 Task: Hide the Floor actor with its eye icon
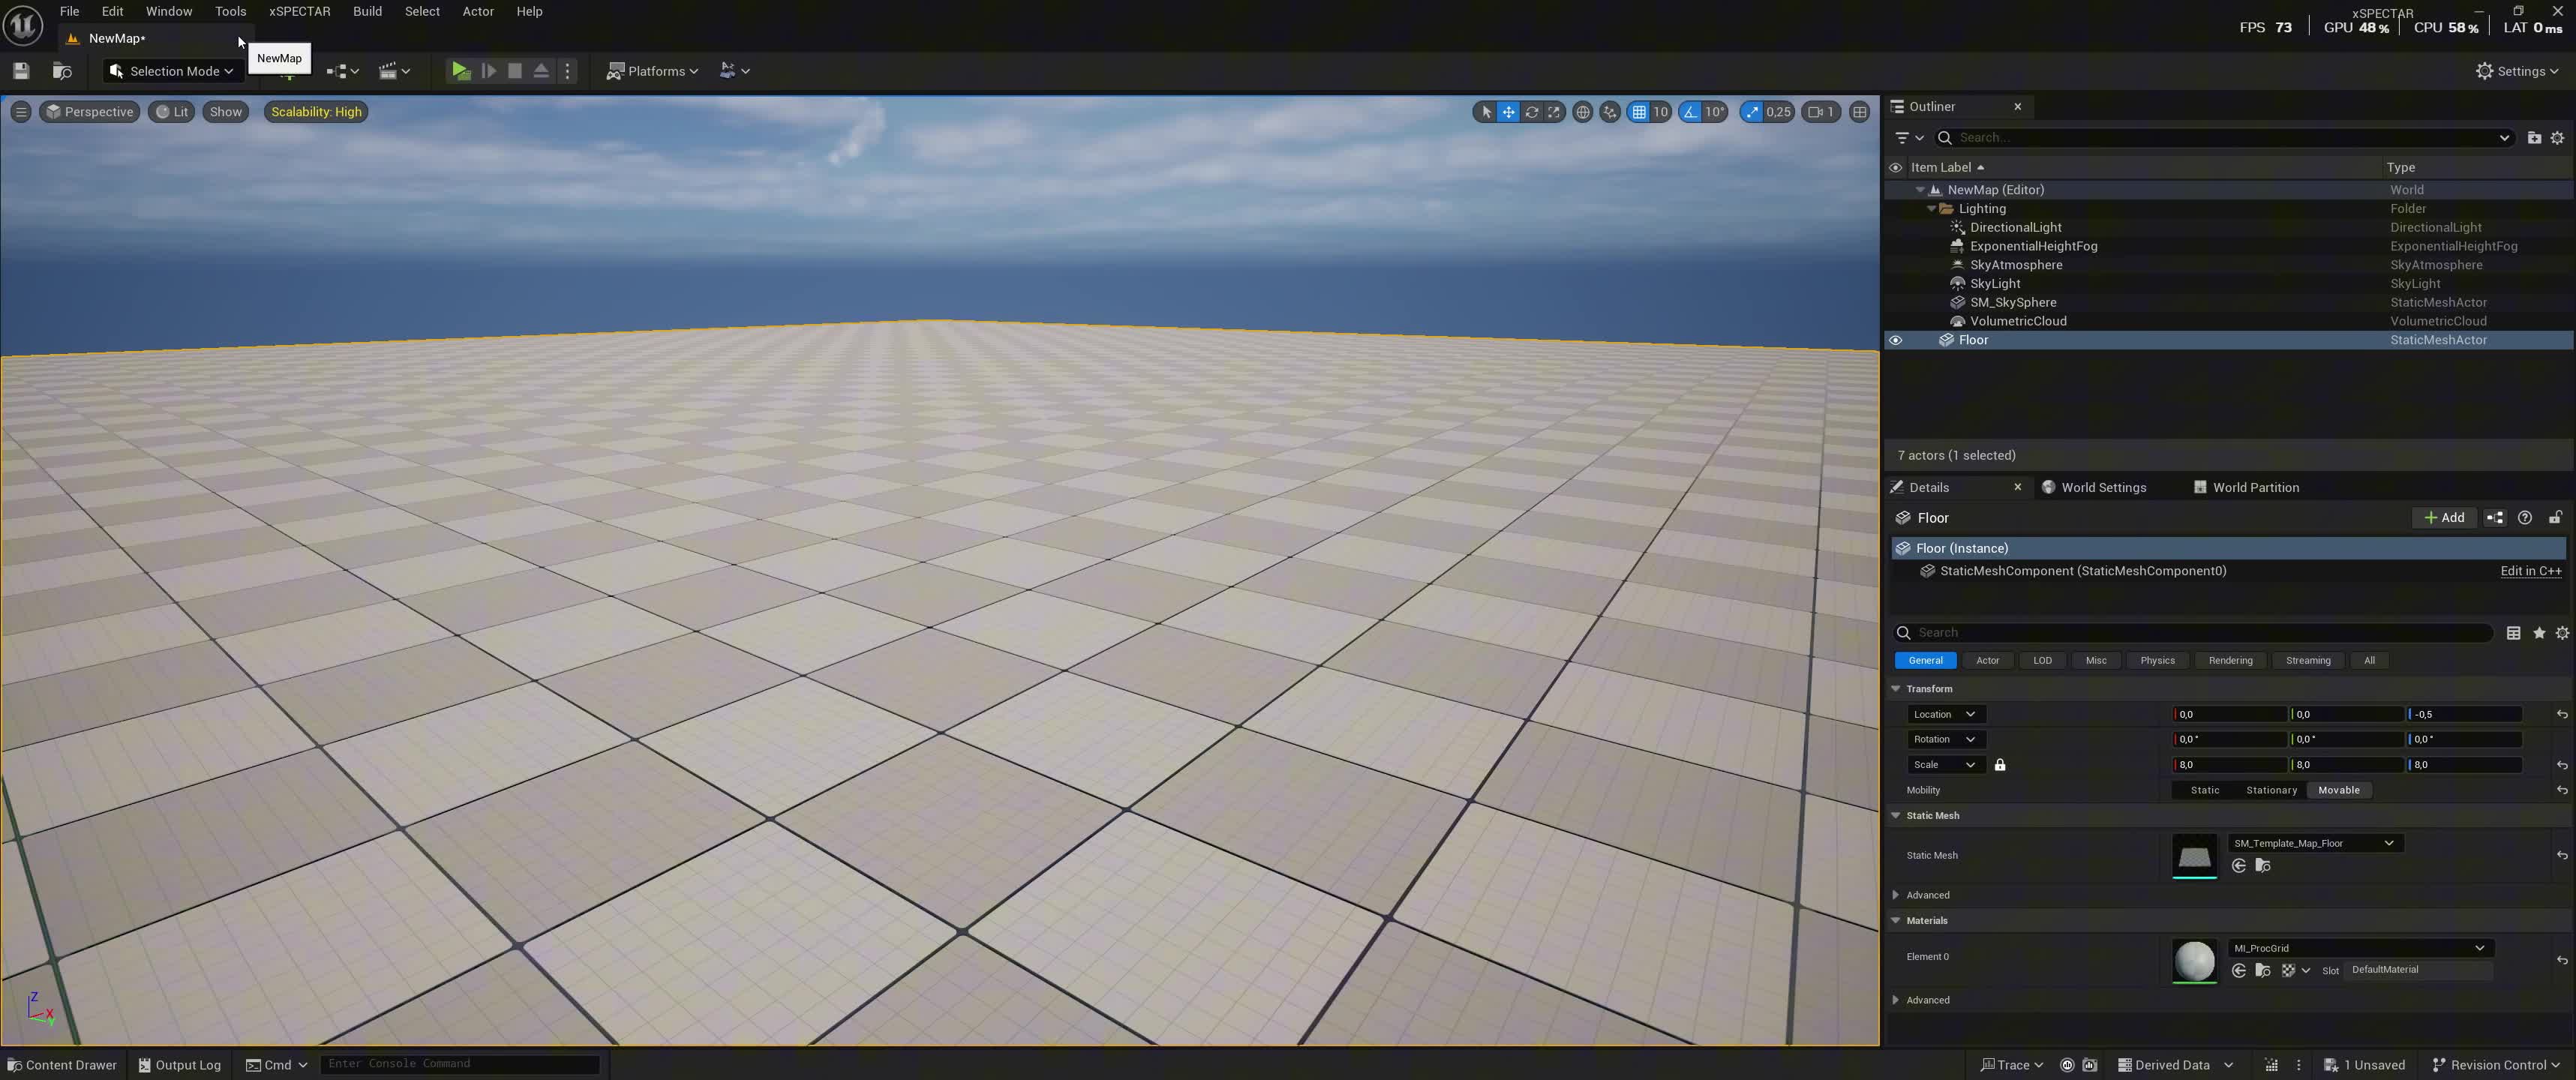[x=1895, y=340]
